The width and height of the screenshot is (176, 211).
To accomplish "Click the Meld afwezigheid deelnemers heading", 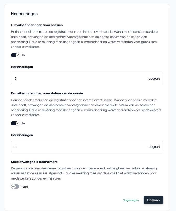I will coord(34,162).
